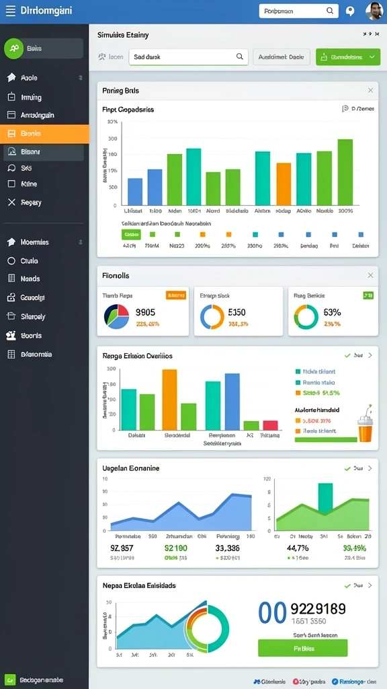Click the Sad durak search input field
The image size is (387, 689).
(x=188, y=57)
